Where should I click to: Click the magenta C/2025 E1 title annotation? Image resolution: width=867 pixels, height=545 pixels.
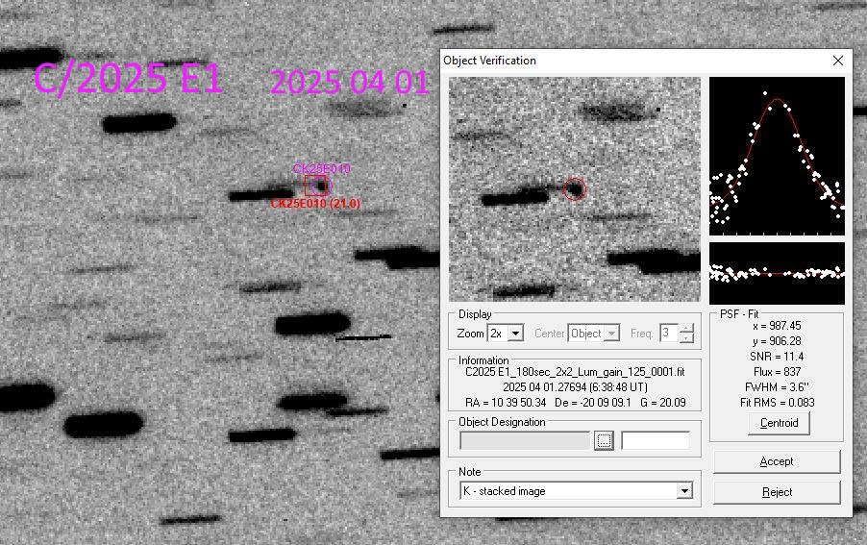(129, 80)
